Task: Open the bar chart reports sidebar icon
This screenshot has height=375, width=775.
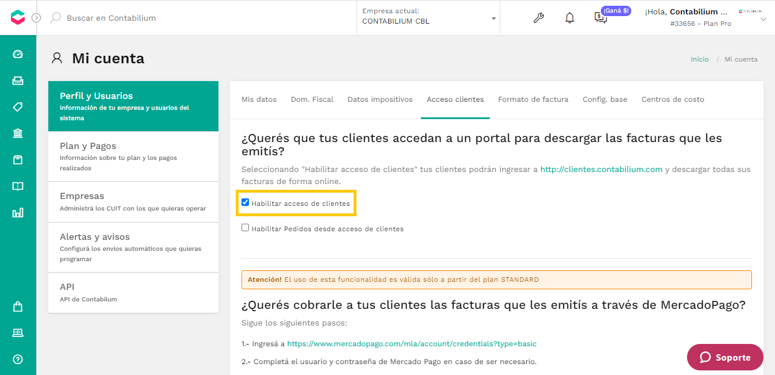Action: click(18, 213)
